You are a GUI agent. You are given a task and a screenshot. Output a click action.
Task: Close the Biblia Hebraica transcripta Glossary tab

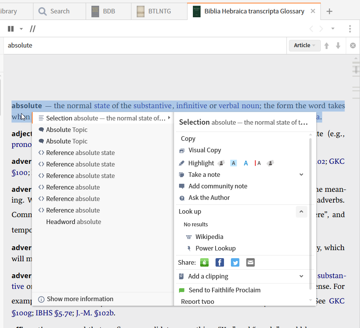point(313,11)
